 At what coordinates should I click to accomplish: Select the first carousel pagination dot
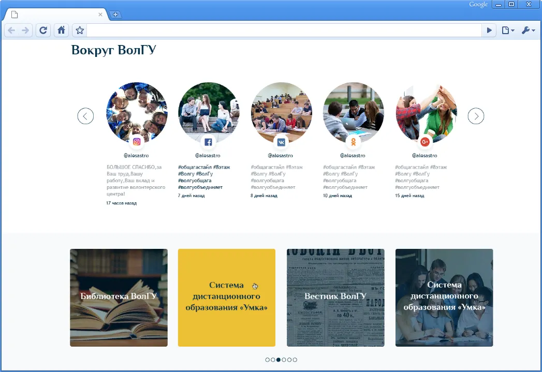(267, 360)
